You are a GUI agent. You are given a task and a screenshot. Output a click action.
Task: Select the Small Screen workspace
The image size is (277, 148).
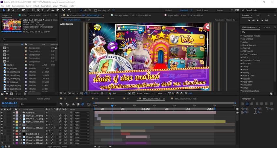[x=202, y=10]
